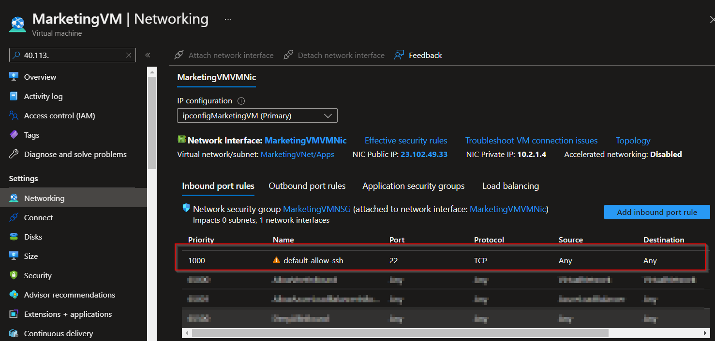The width and height of the screenshot is (715, 341).
Task: Click the Attach network interface plug icon
Action: coord(179,55)
